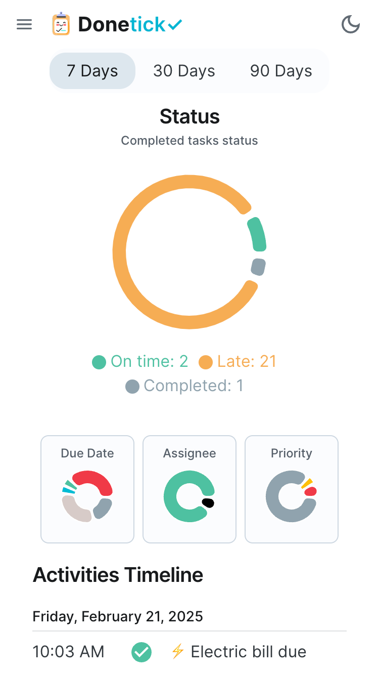Select the 7 Days time range

click(92, 71)
